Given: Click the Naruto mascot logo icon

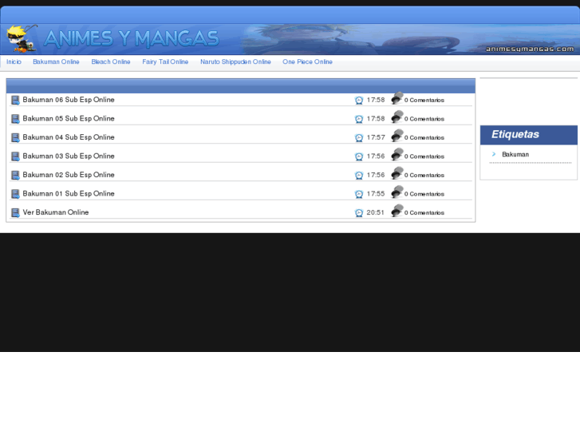Looking at the screenshot, I should (x=21, y=38).
